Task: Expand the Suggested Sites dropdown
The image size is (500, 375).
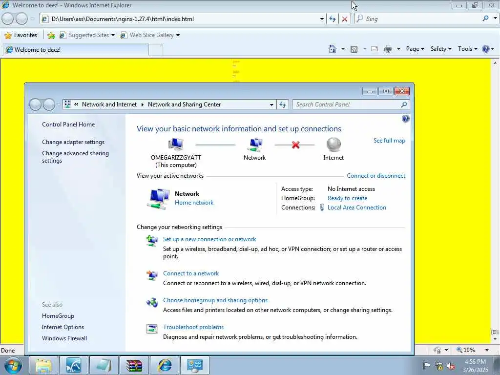Action: [x=113, y=35]
